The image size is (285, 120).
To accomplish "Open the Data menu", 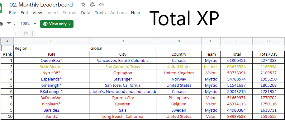I will point(86,13).
